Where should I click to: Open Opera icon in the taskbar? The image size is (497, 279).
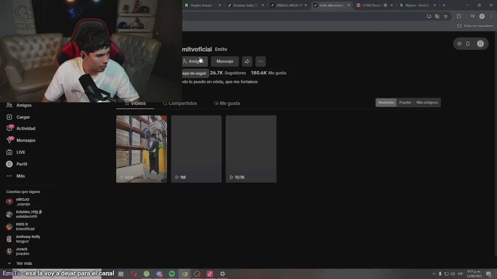point(134,274)
